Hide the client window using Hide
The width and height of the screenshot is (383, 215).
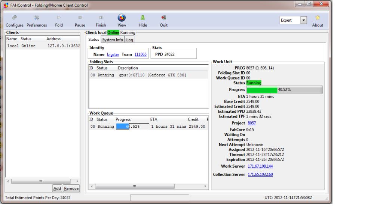point(143,18)
